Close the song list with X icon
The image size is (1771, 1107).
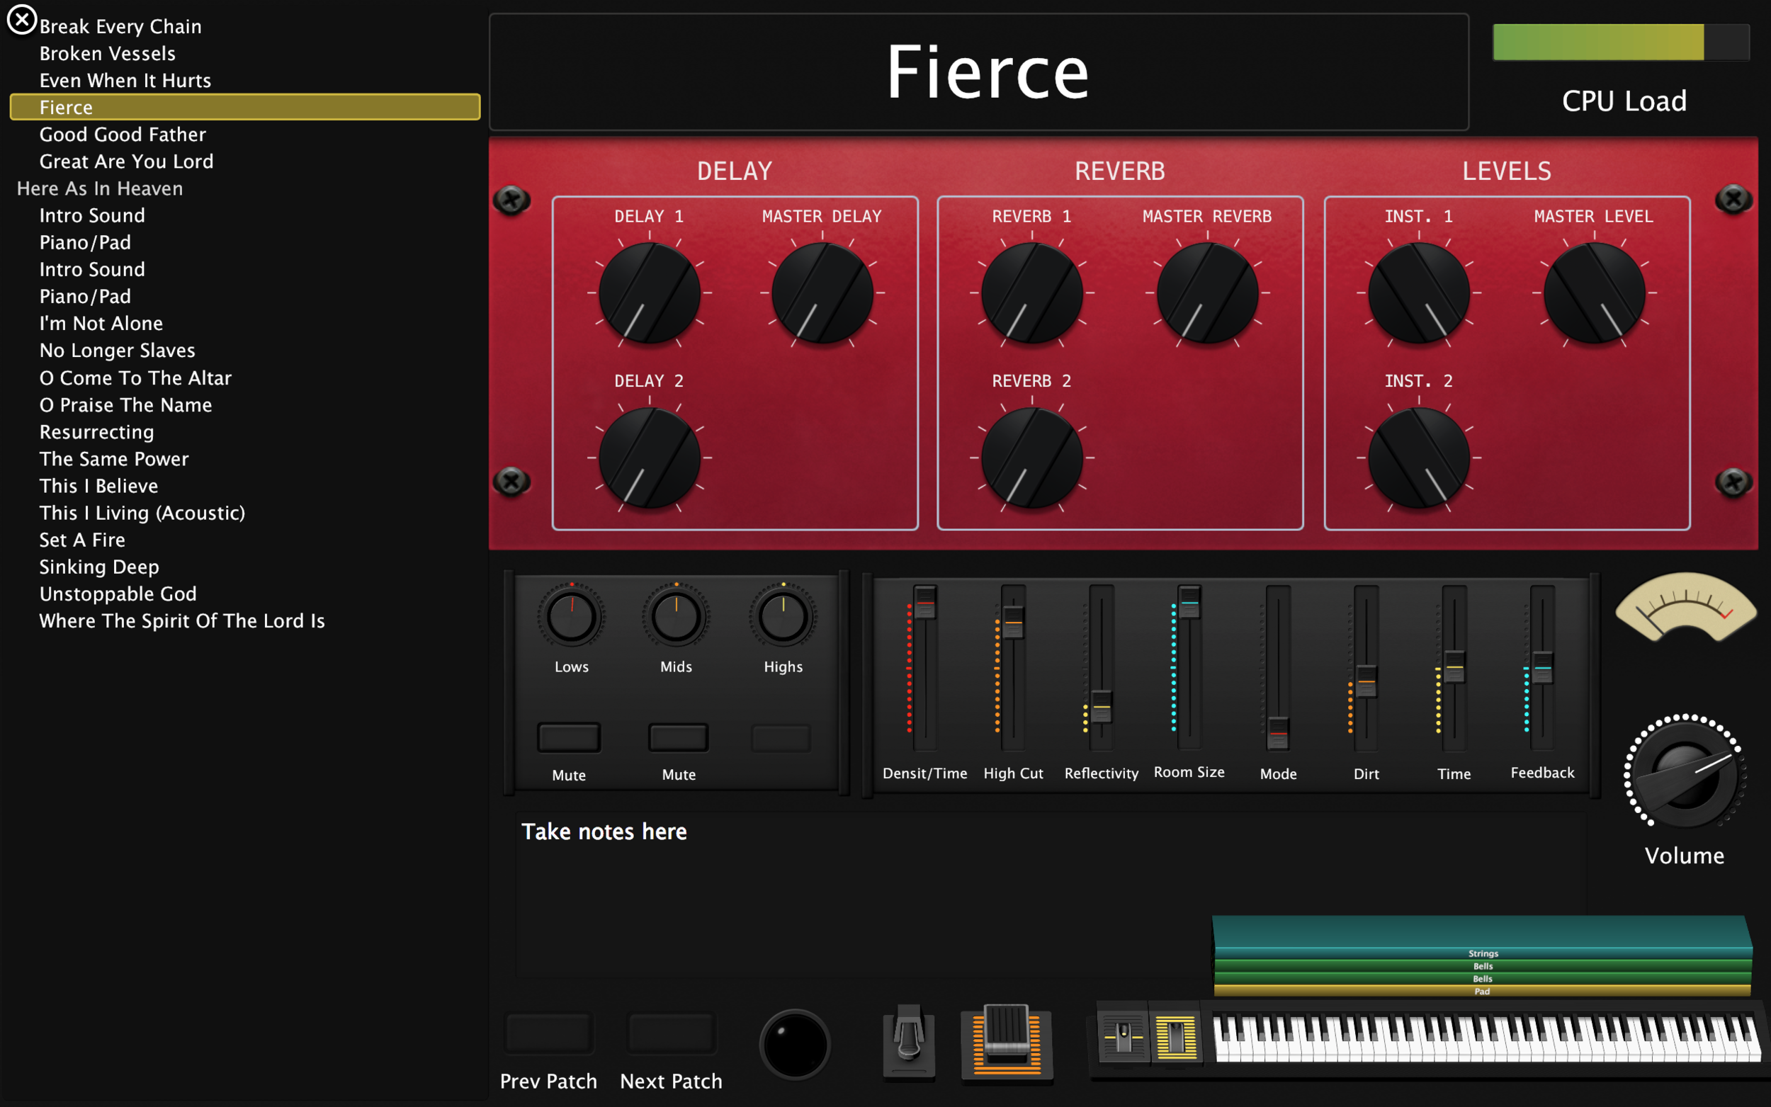[x=22, y=20]
